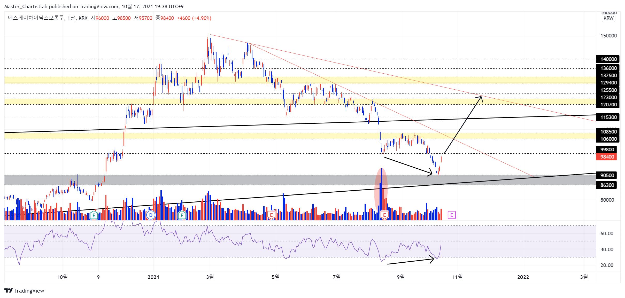Click the 80000 price axis value
Screen dimensions: 625x298
pos(607,200)
